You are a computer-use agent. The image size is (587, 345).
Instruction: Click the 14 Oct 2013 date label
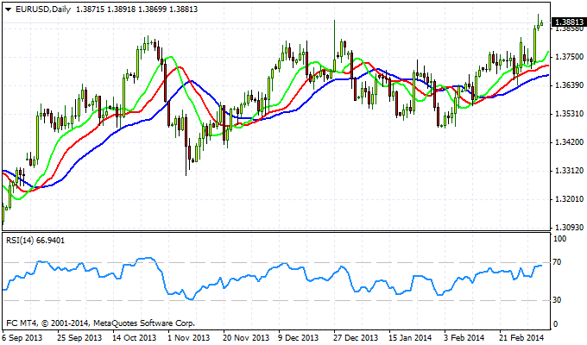(135, 337)
